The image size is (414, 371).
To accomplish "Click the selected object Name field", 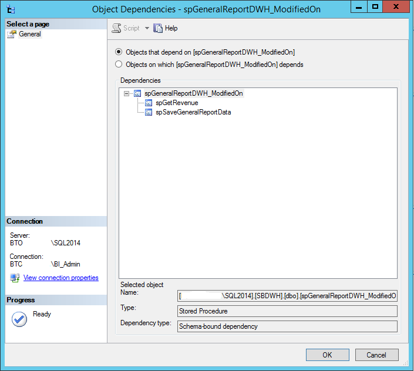I will click(287, 296).
